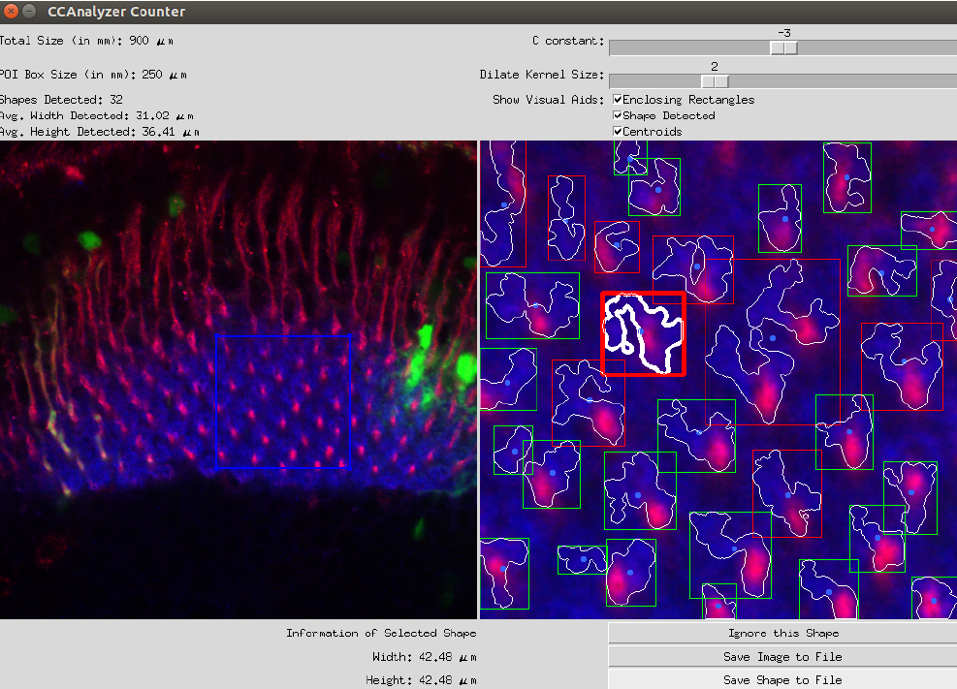Click the C constant track right of handle

pos(873,48)
